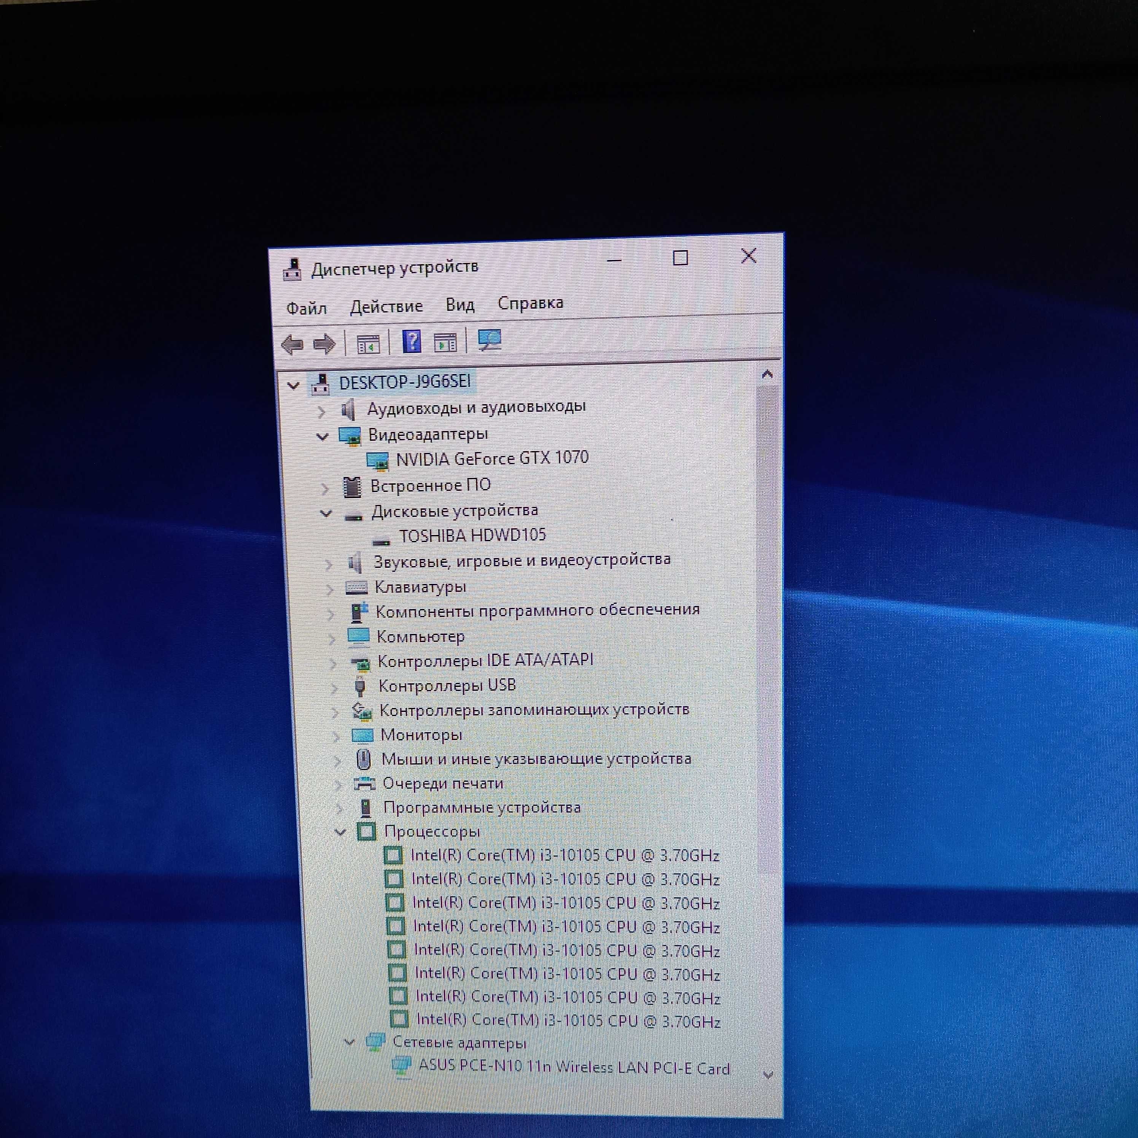Click the icon of Контроллеры запоминающих устройств
This screenshot has width=1138, height=1138.
coord(362,712)
